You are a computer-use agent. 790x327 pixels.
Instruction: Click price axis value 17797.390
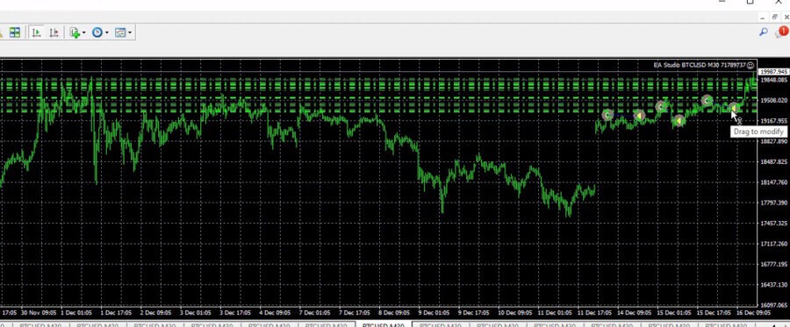774,203
